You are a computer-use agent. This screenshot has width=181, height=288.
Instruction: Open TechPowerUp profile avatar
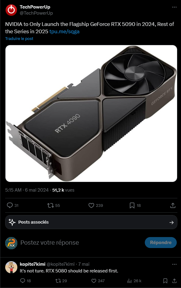(x=11, y=10)
